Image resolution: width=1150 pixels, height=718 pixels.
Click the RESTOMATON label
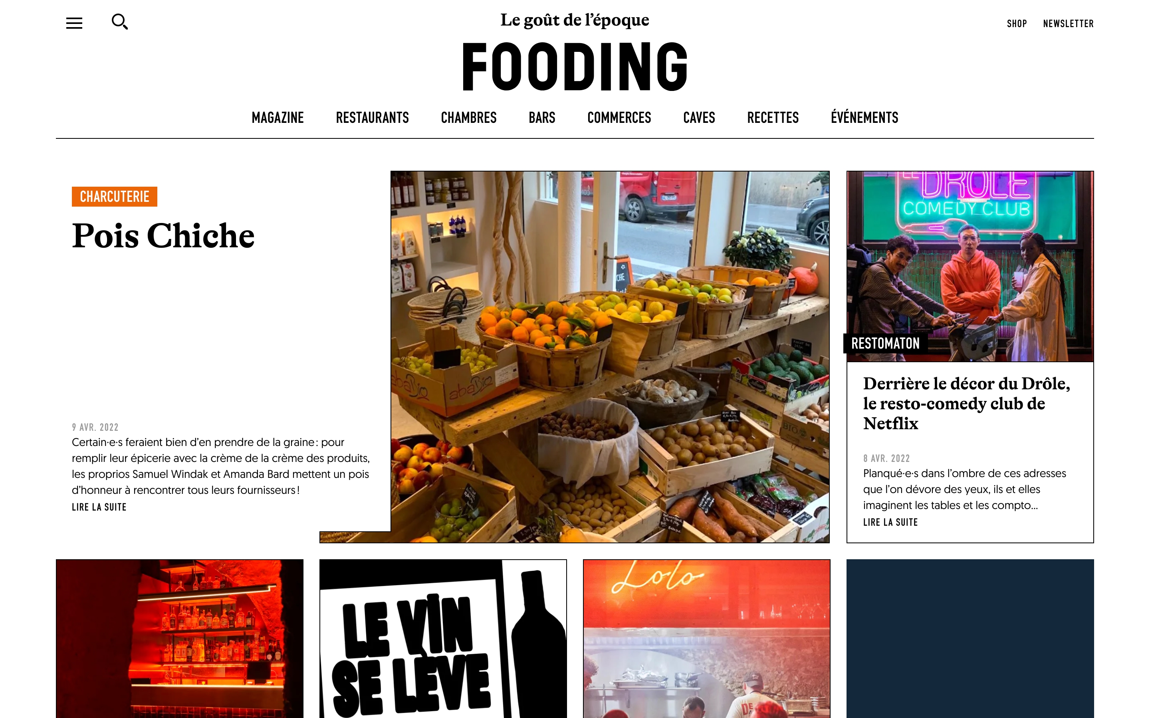(x=885, y=343)
